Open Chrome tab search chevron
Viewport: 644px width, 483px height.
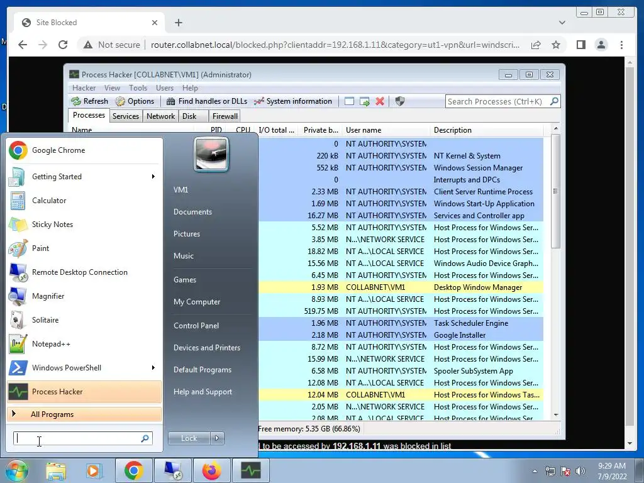coord(562,23)
